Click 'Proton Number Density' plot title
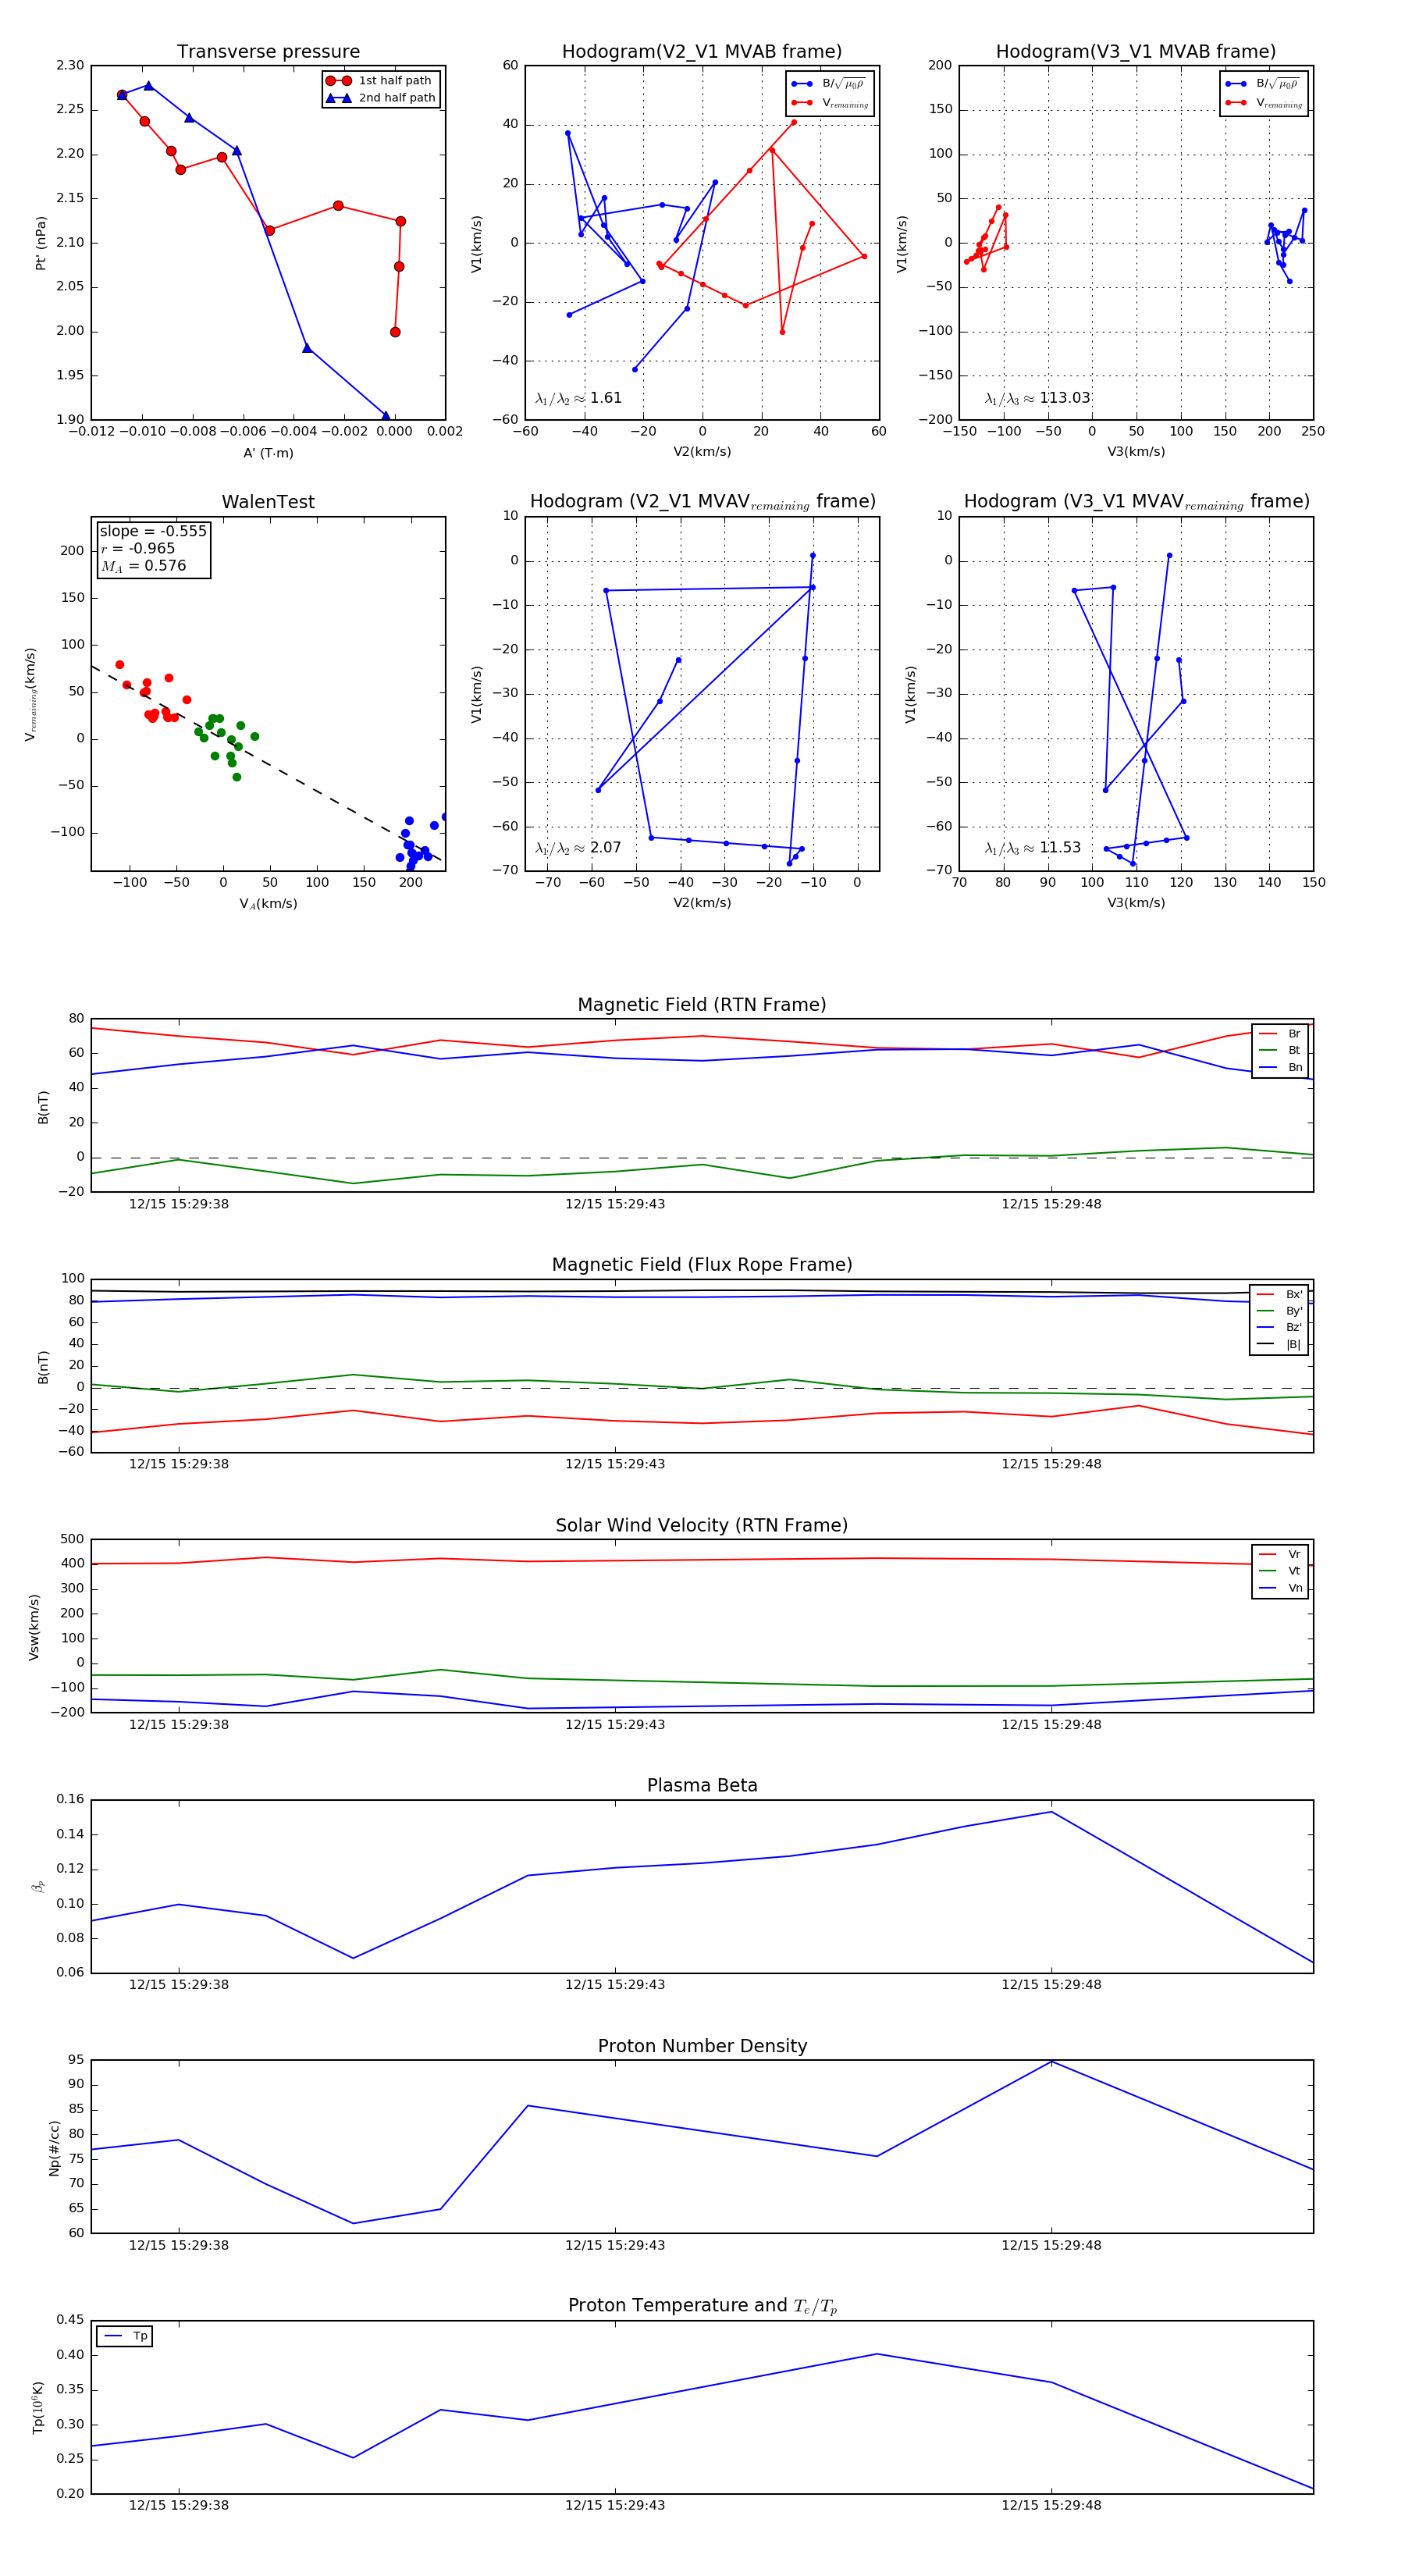Image resolution: width=1405 pixels, height=2576 pixels. click(x=702, y=2046)
